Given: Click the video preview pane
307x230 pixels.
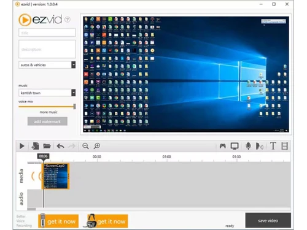Looking at the screenshot, I should [x=186, y=74].
